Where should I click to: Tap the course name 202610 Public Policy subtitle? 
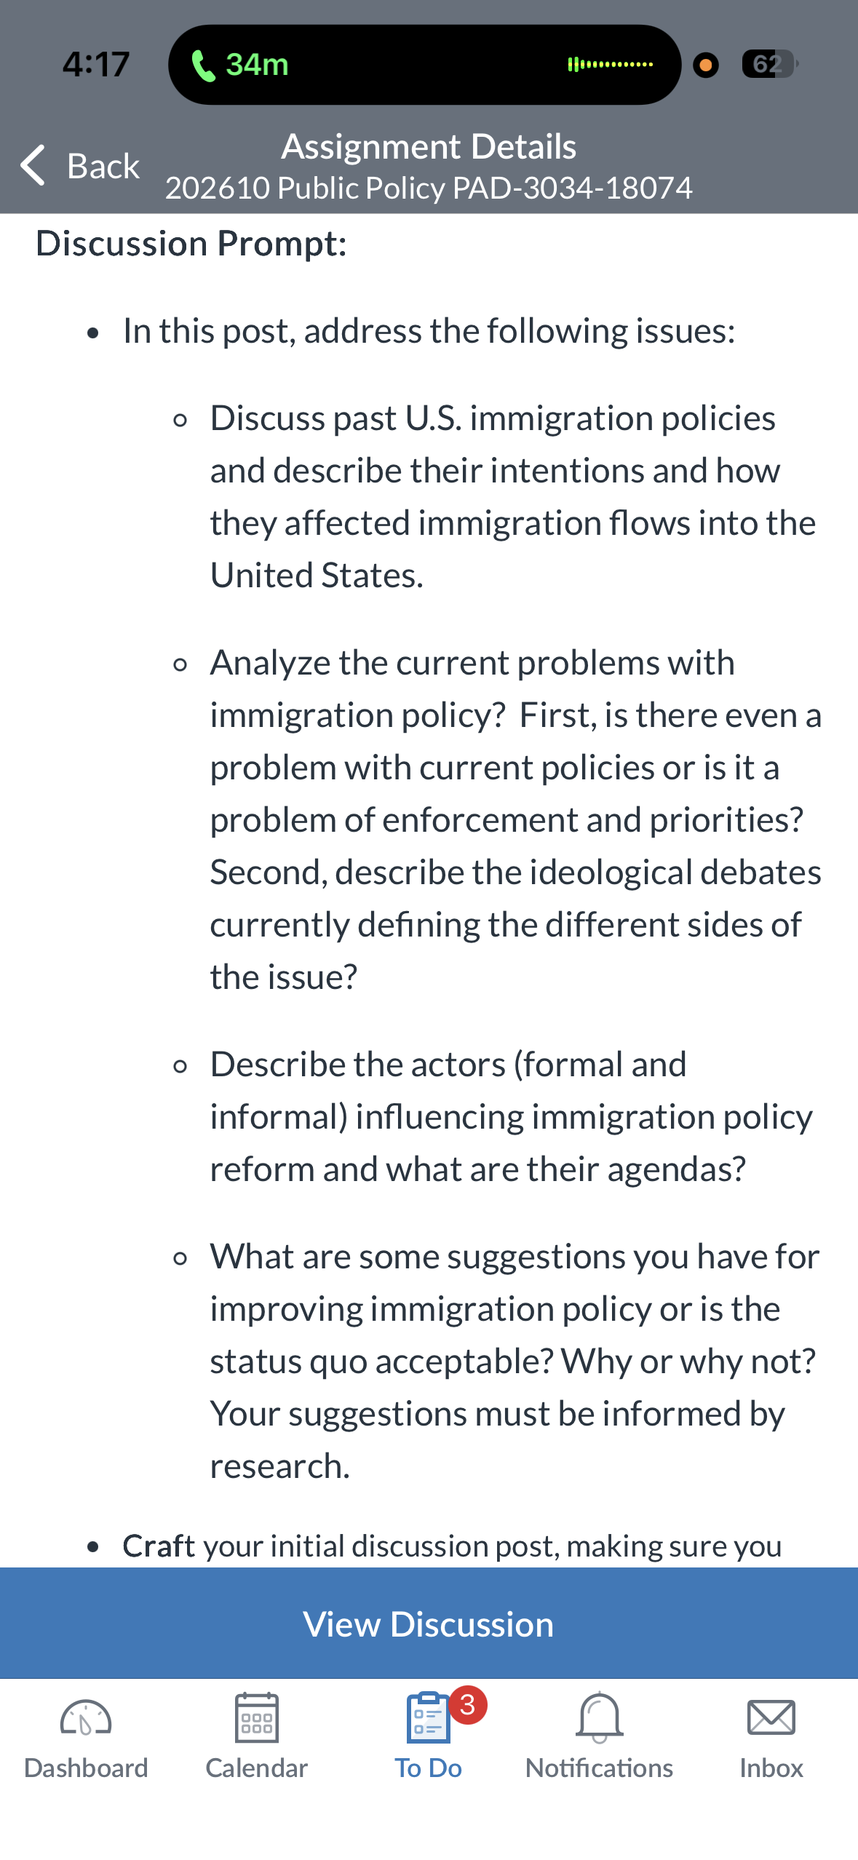(x=429, y=188)
